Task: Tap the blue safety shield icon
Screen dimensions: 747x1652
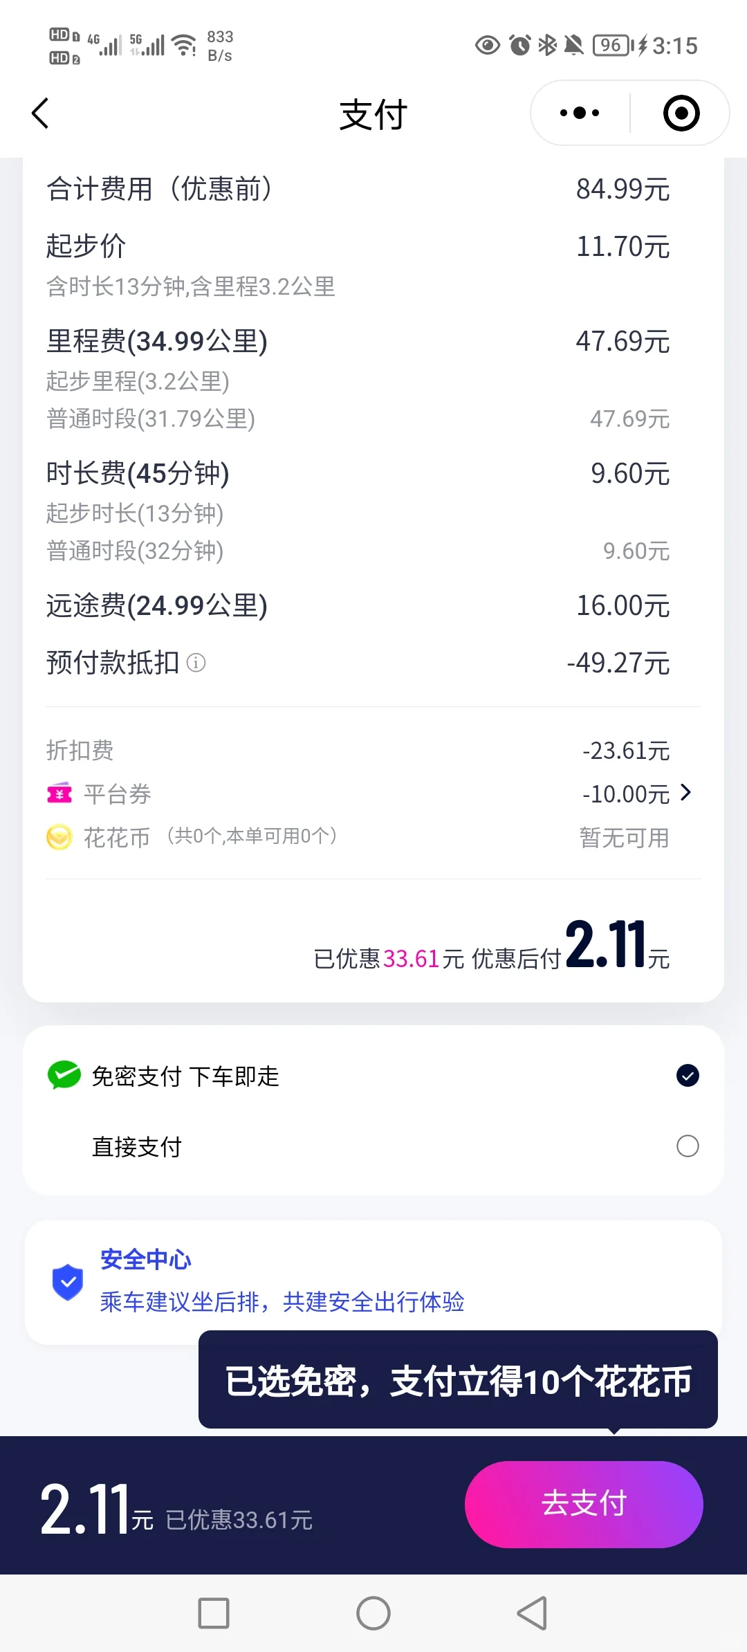Action: tap(68, 1282)
